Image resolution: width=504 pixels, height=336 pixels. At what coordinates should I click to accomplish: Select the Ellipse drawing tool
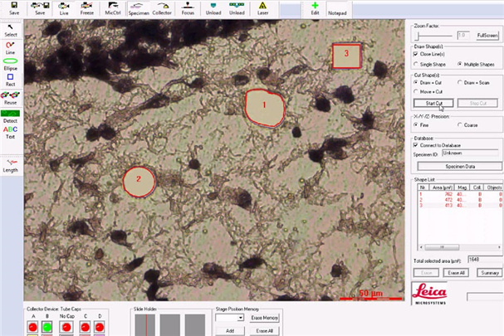point(11,64)
